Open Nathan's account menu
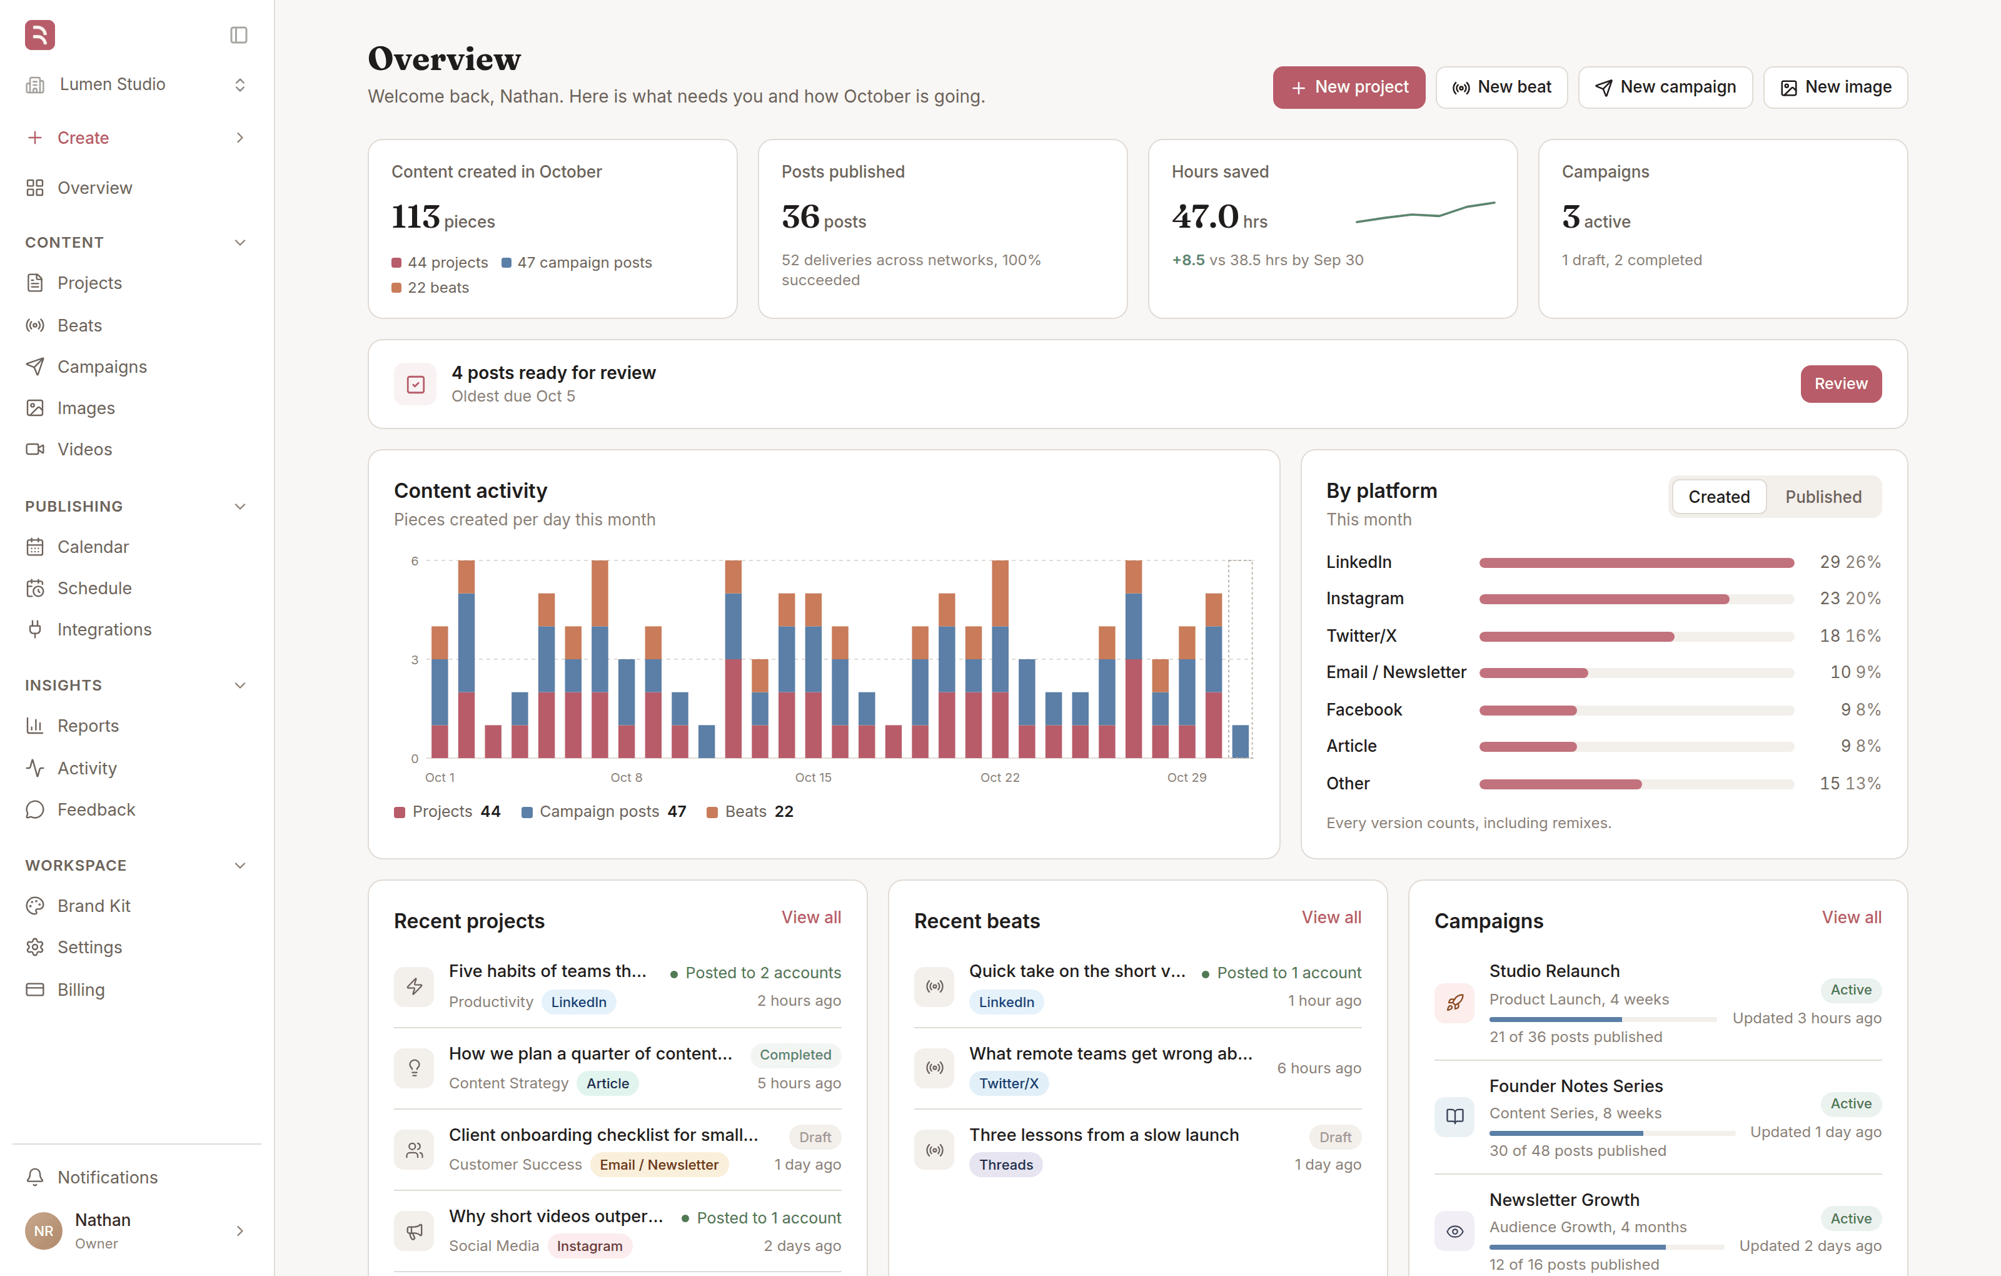This screenshot has width=2001, height=1276. [x=137, y=1230]
